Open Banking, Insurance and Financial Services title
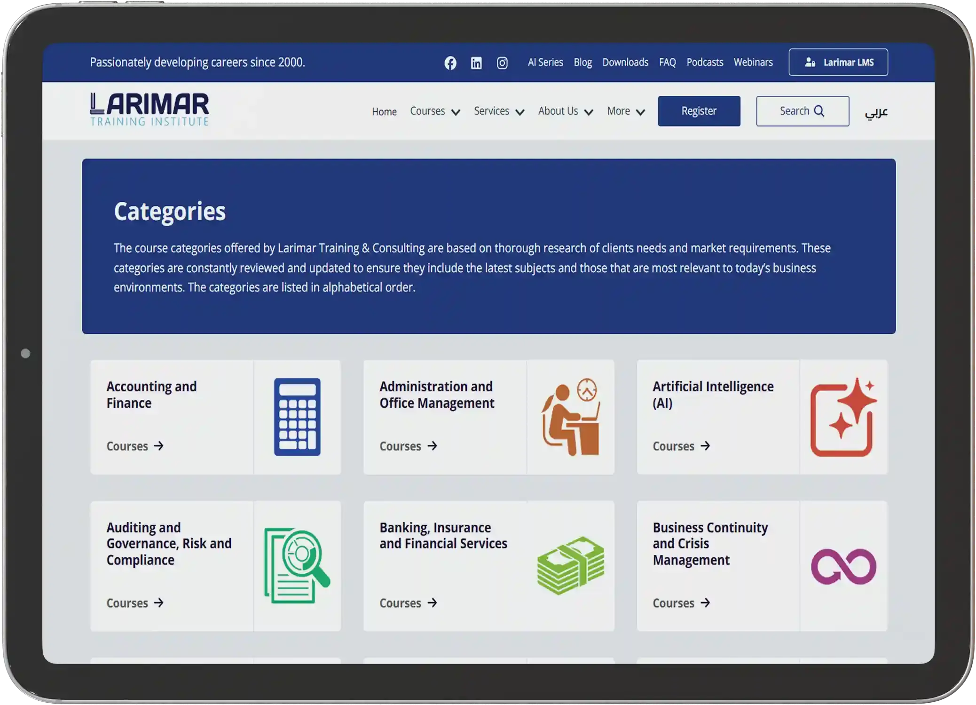Viewport: 976px width, 705px height. 443,535
